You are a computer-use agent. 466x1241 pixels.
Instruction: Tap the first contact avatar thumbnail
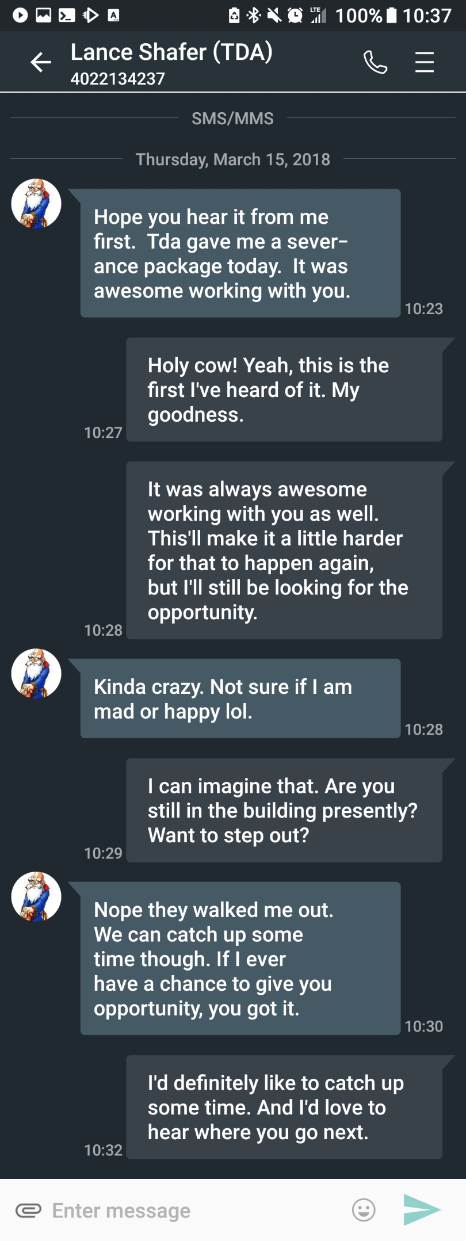pos(36,204)
